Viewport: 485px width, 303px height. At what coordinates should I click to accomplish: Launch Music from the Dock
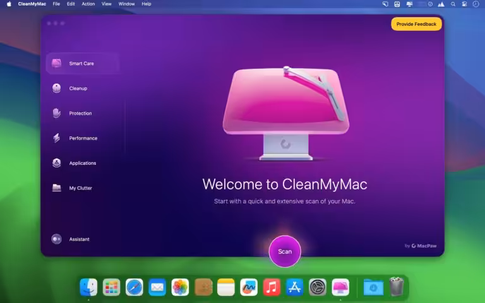coord(272,287)
